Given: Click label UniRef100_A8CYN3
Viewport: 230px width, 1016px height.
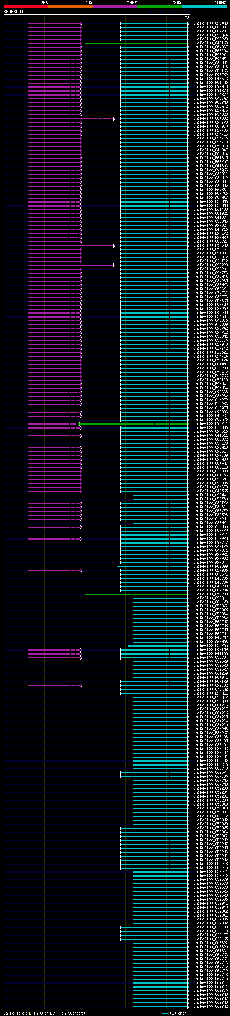Looking at the screenshot, I should (x=211, y=103).
